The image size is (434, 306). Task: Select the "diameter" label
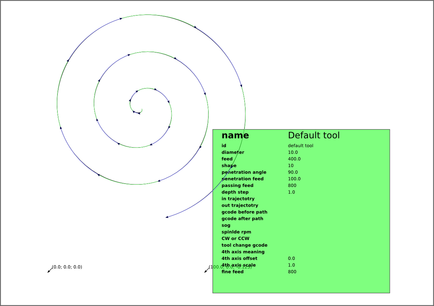tap(233, 152)
